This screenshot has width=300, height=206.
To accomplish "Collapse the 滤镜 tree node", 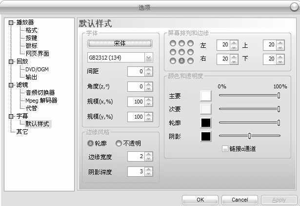I will (11, 85).
